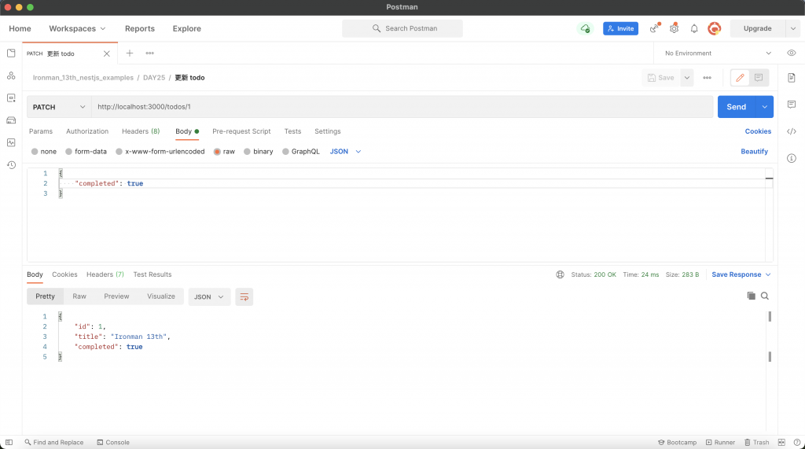Select the form-data body type
Viewport: 805px width, 449px height.
click(68, 152)
